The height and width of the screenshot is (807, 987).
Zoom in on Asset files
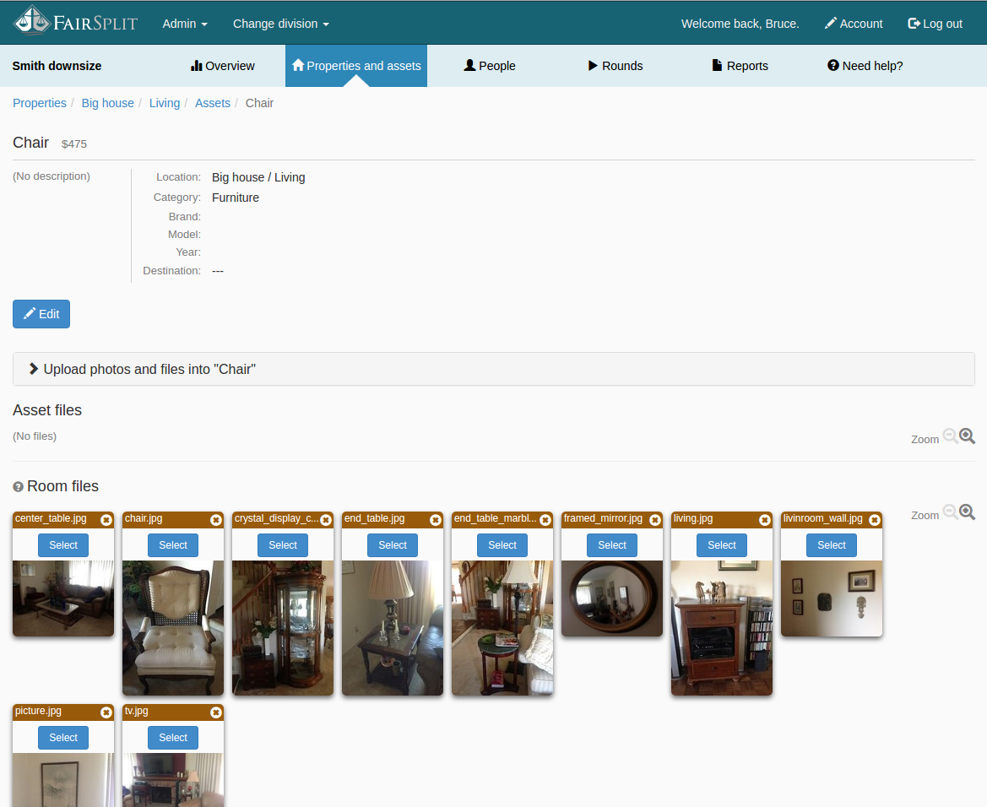click(968, 436)
